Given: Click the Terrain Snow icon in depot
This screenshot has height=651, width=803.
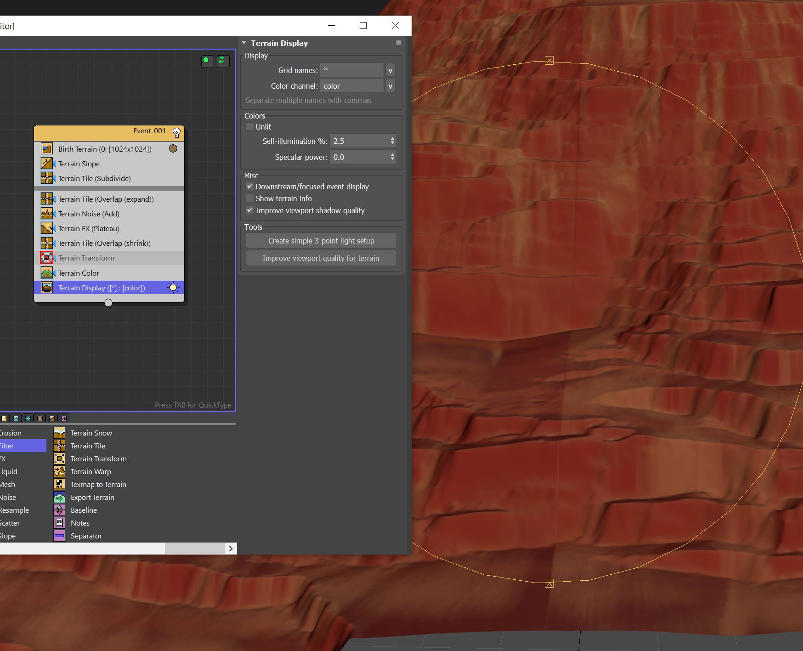Looking at the screenshot, I should [59, 433].
